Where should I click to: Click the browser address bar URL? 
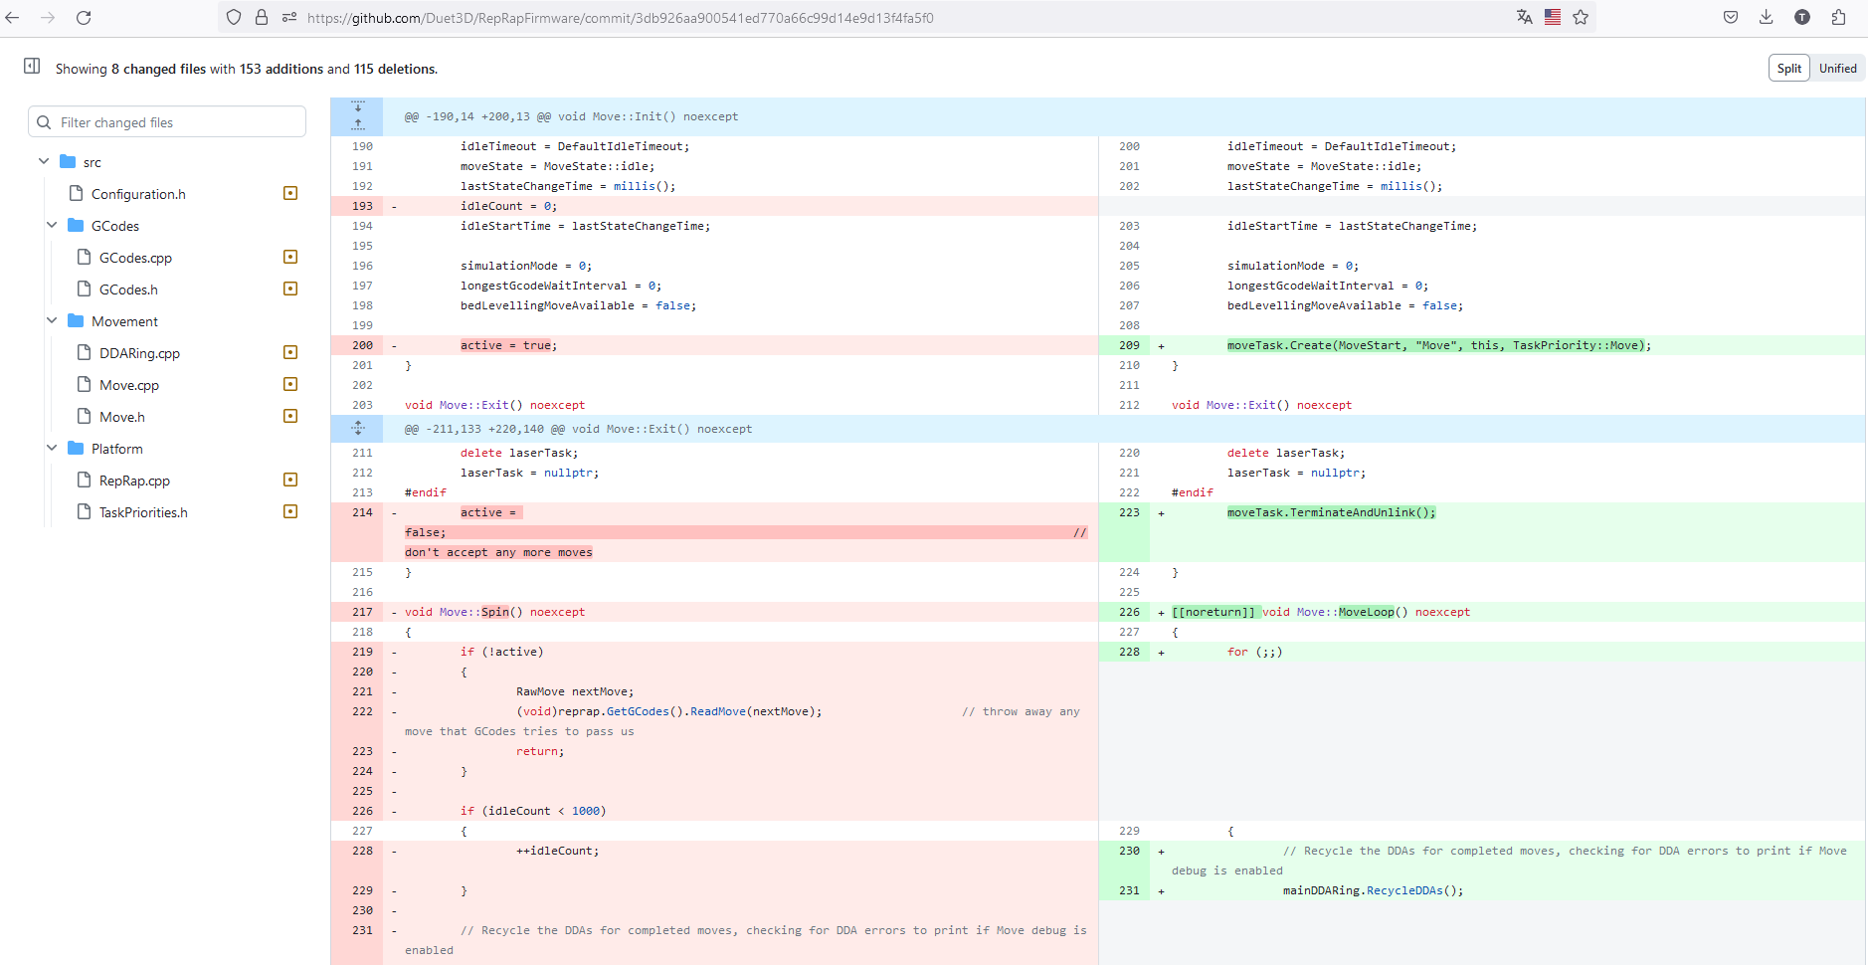click(621, 18)
